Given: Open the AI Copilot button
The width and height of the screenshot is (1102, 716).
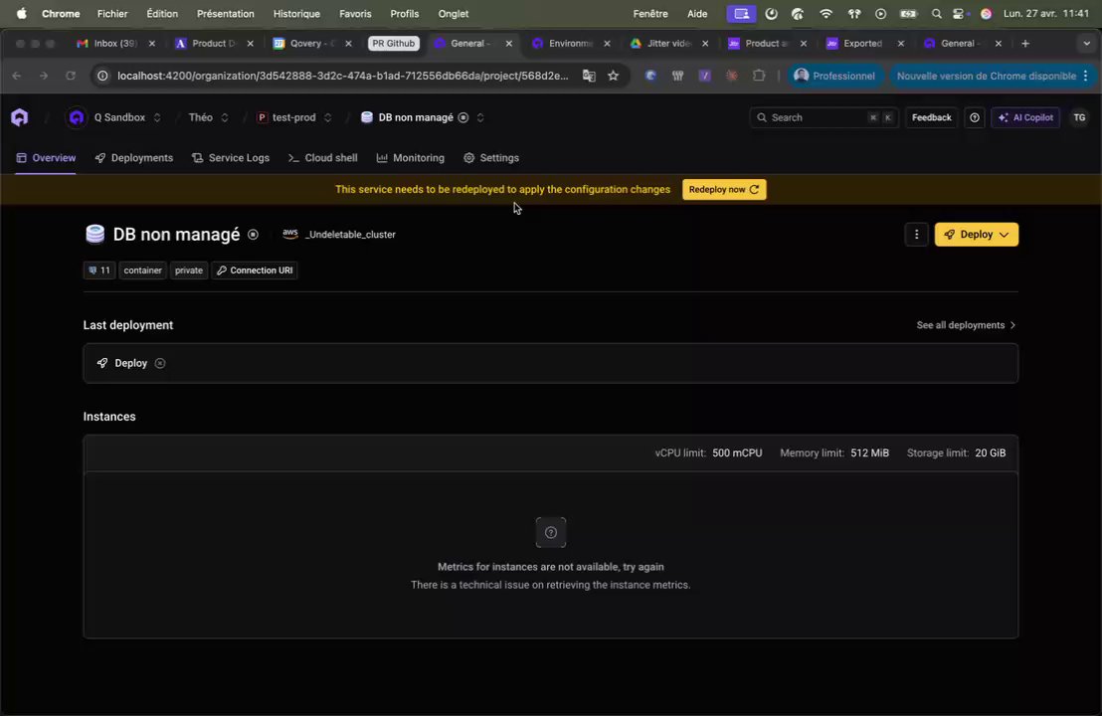Looking at the screenshot, I should pos(1025,117).
